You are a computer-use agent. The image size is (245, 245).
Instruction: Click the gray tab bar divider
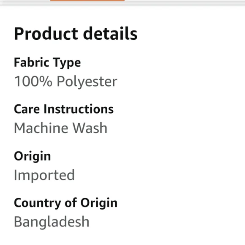(122, 5)
